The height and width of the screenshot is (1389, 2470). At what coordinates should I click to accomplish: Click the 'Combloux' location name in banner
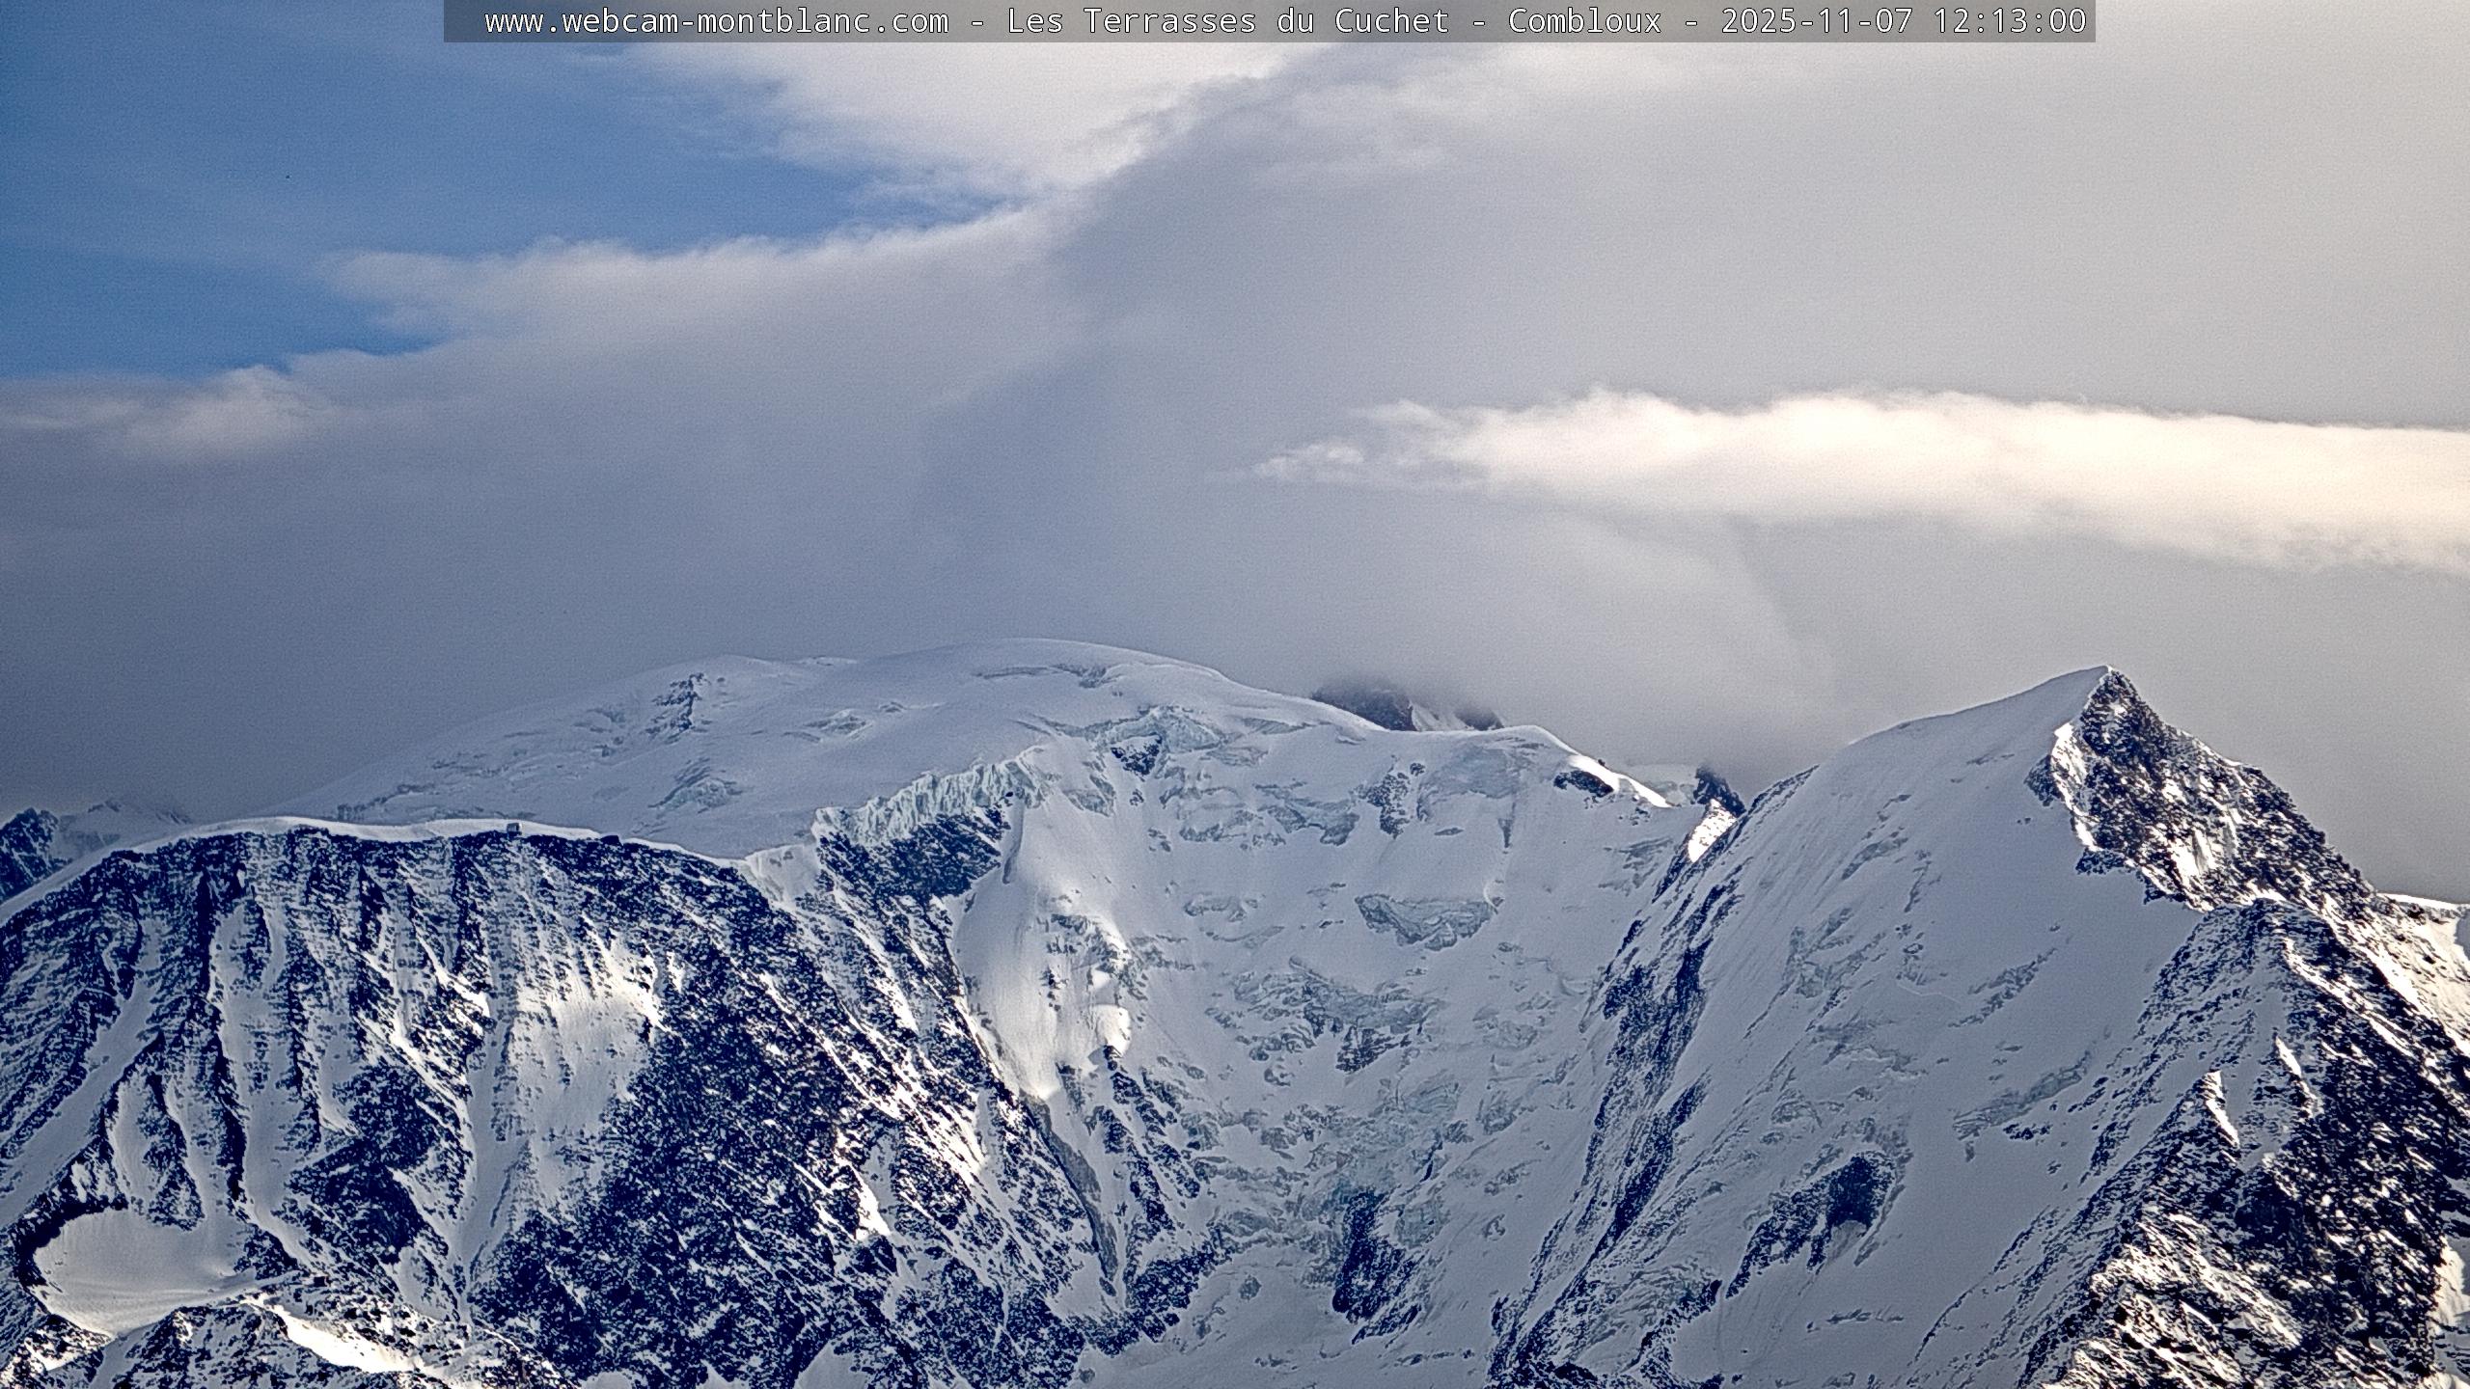tap(1584, 21)
